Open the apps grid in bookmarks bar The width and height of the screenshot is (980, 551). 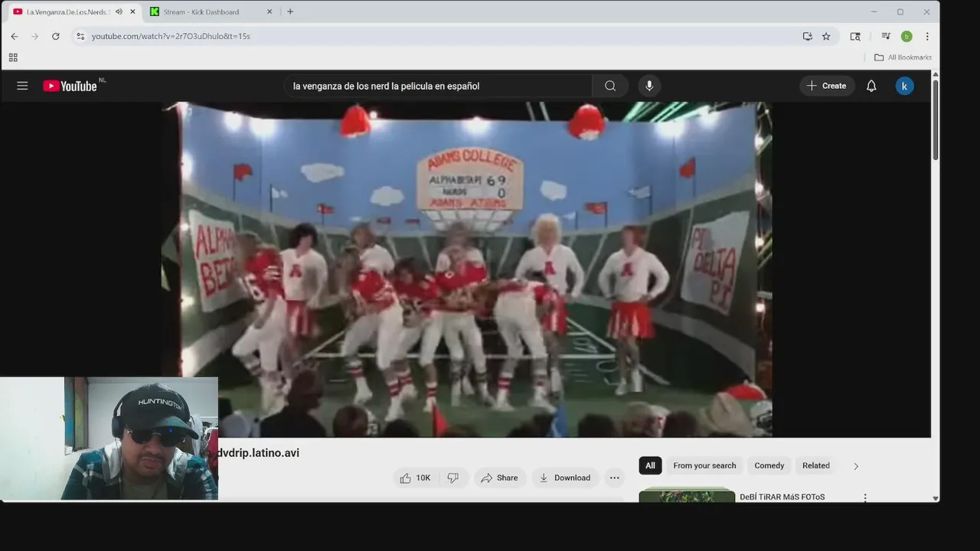[13, 57]
